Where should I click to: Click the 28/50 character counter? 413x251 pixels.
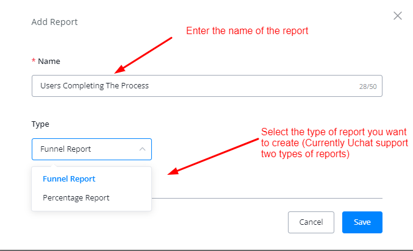click(367, 87)
